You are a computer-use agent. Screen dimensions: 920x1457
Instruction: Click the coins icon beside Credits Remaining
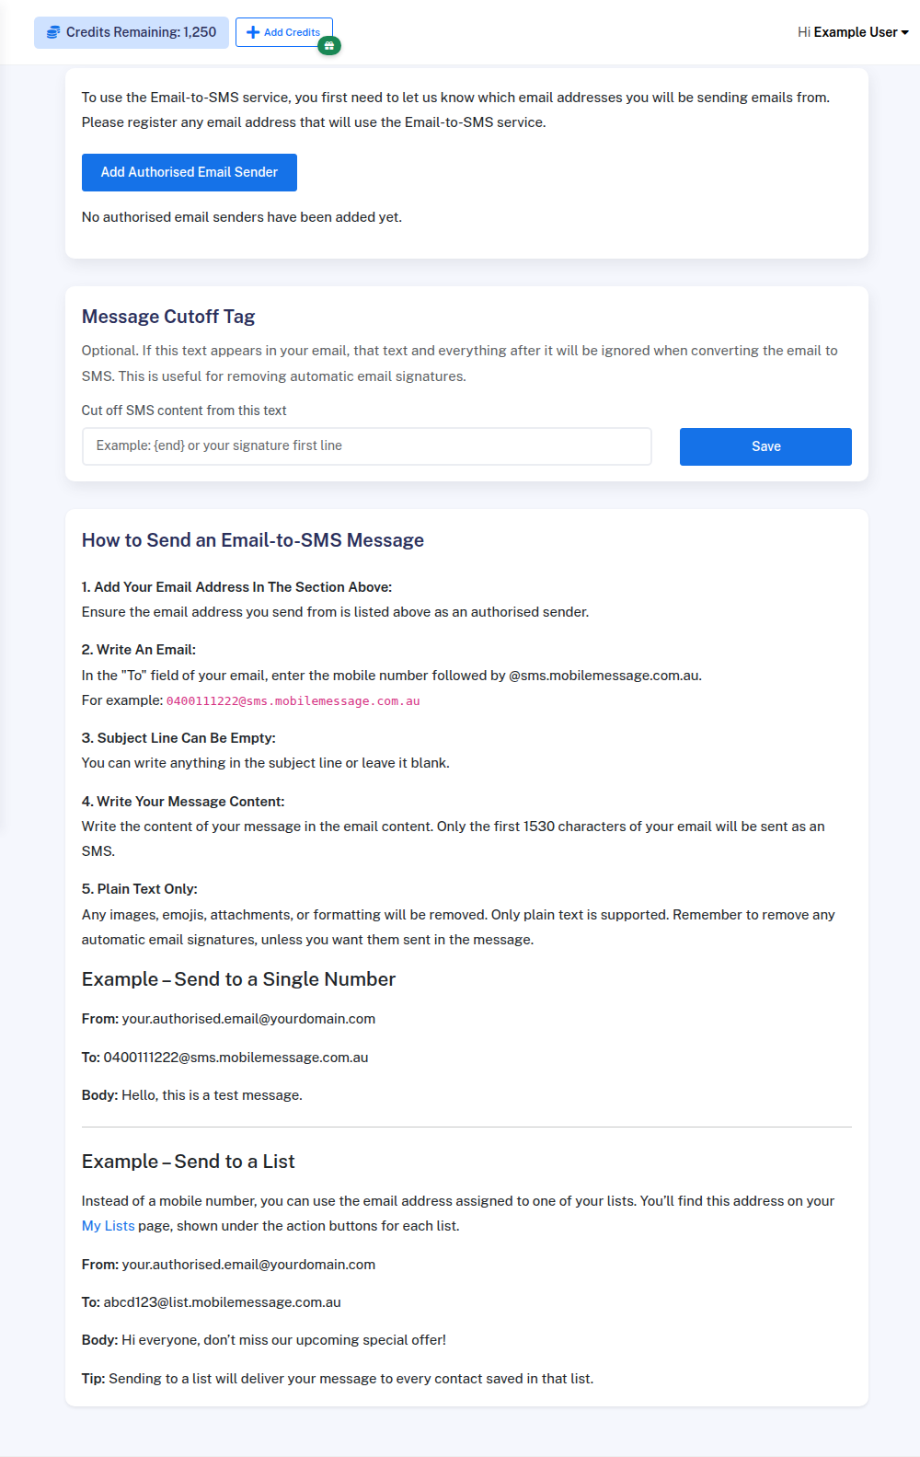click(53, 32)
